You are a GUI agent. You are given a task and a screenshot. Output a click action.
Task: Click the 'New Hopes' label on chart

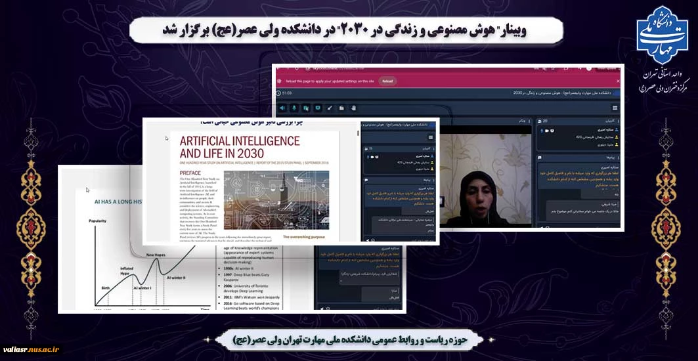click(x=156, y=255)
